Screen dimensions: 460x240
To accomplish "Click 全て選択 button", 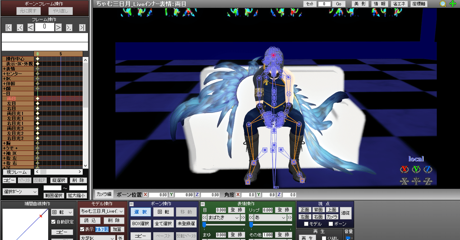I will pos(163,224).
